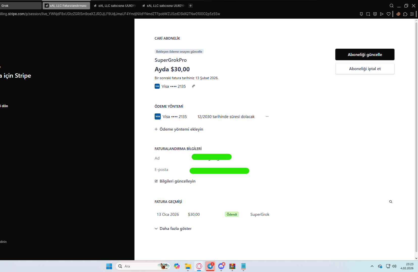Click the network tray icon

click(x=388, y=266)
